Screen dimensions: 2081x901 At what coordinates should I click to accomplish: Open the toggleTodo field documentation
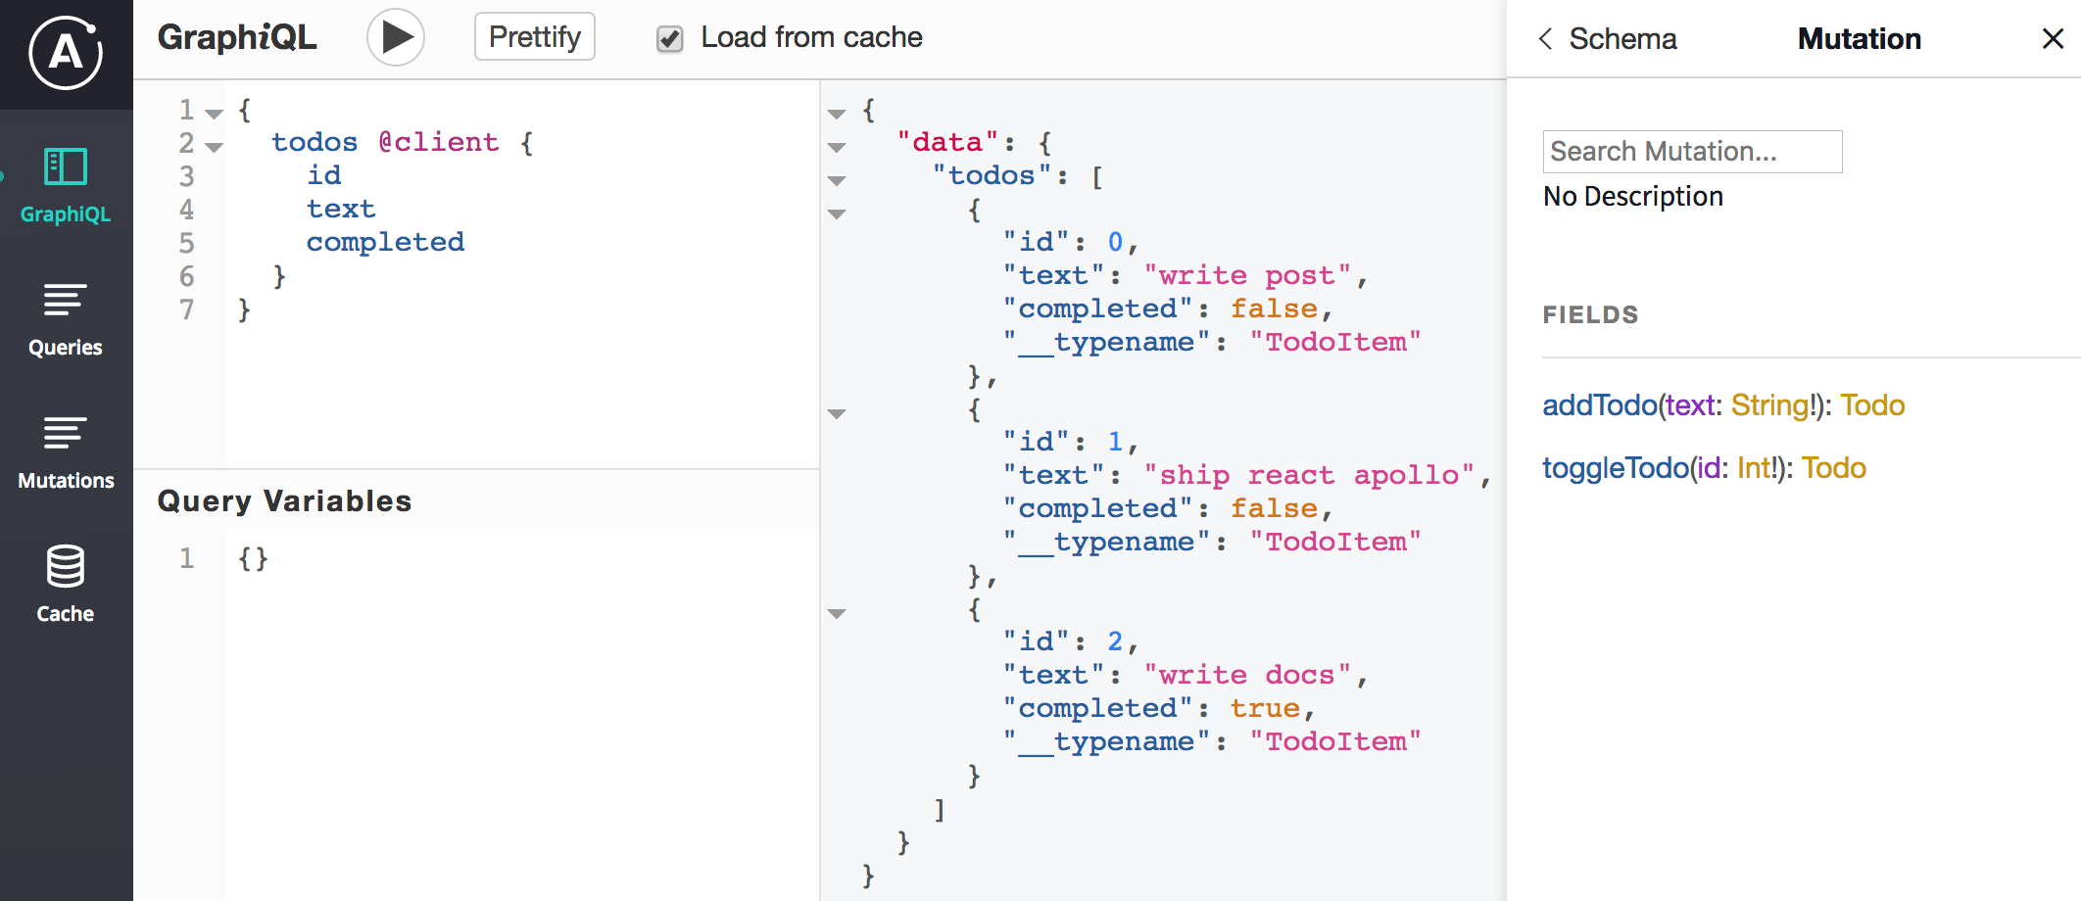click(1615, 468)
